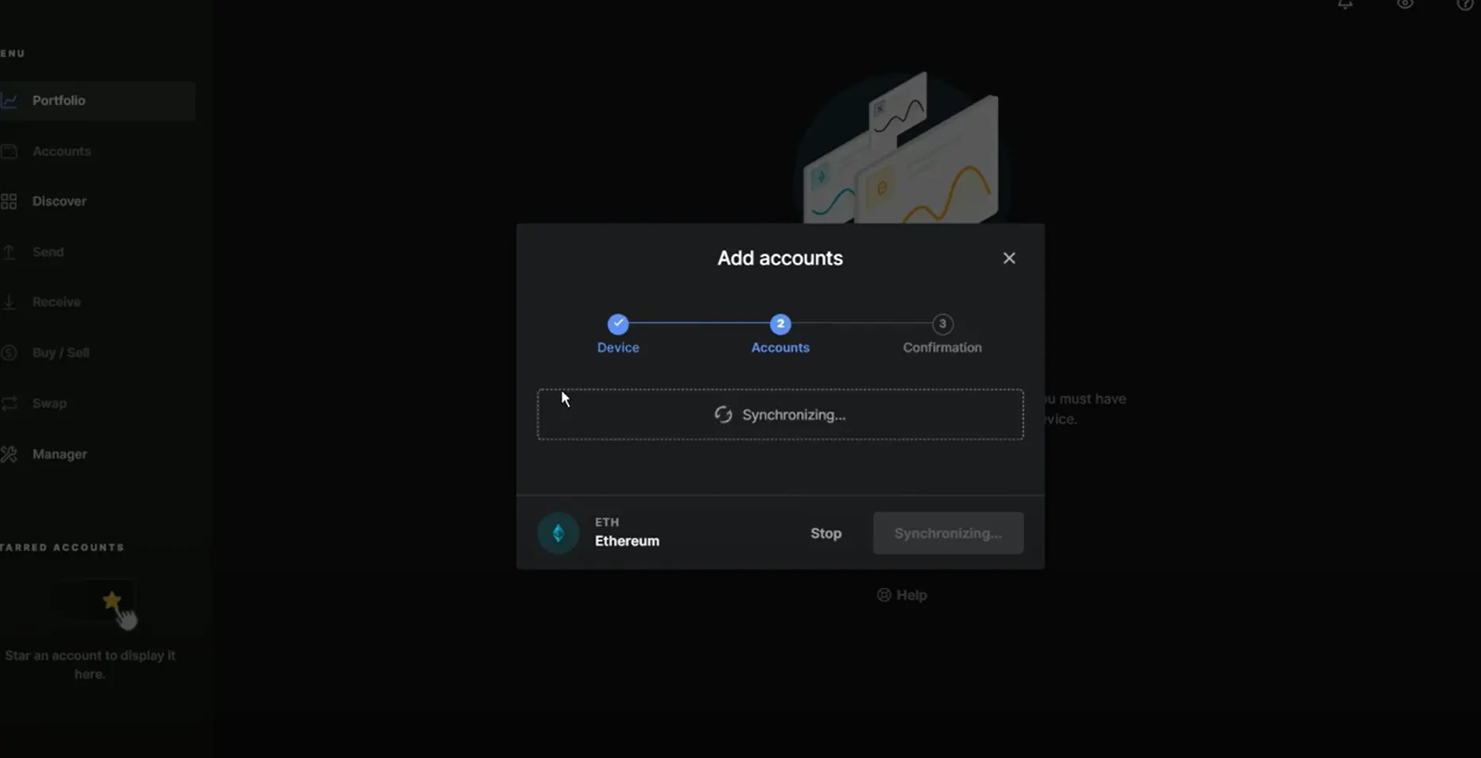The height and width of the screenshot is (758, 1481).
Task: Close the Add accounts dialog
Action: click(1009, 258)
